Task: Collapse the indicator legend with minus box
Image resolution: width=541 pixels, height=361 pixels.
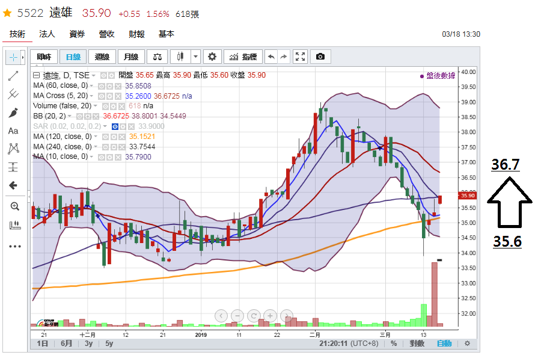Action: coord(36,75)
